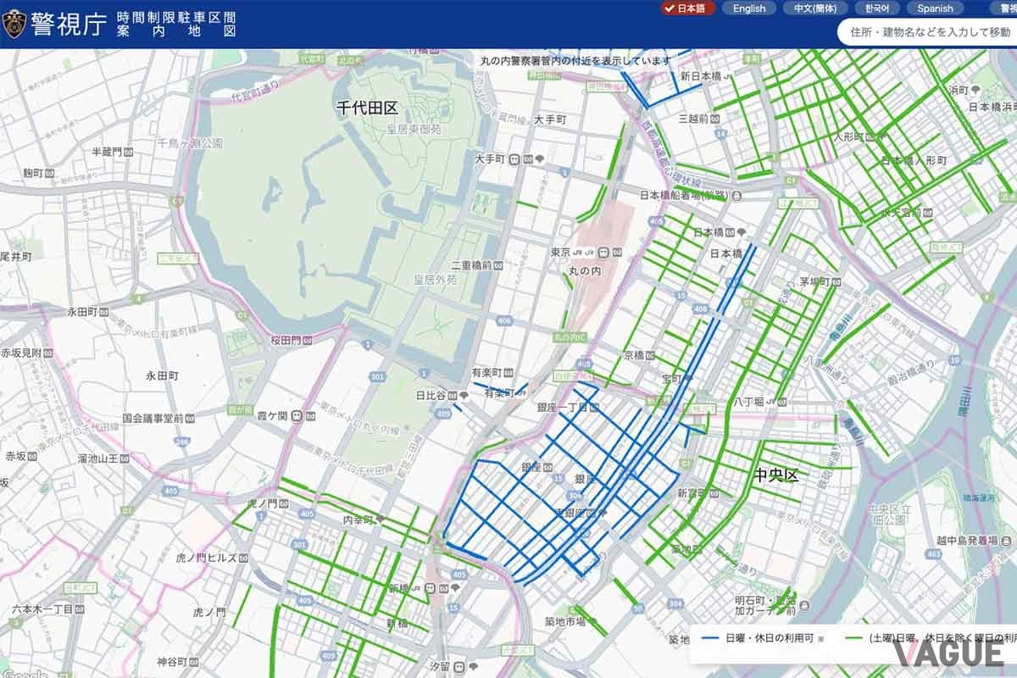Open the Spanish language tab

935,8
